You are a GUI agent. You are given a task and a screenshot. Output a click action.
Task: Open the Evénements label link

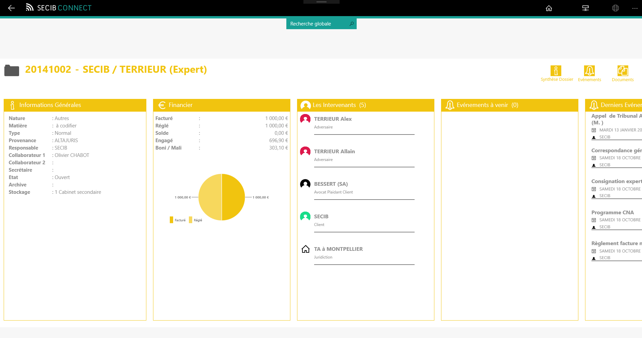tap(589, 80)
